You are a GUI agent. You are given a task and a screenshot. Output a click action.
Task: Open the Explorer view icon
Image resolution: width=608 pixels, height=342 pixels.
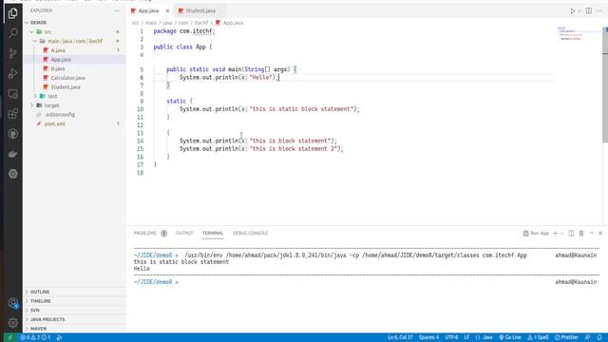[12, 13]
